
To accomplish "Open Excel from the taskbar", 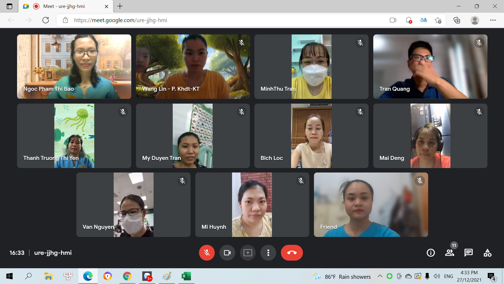I will pos(186,276).
